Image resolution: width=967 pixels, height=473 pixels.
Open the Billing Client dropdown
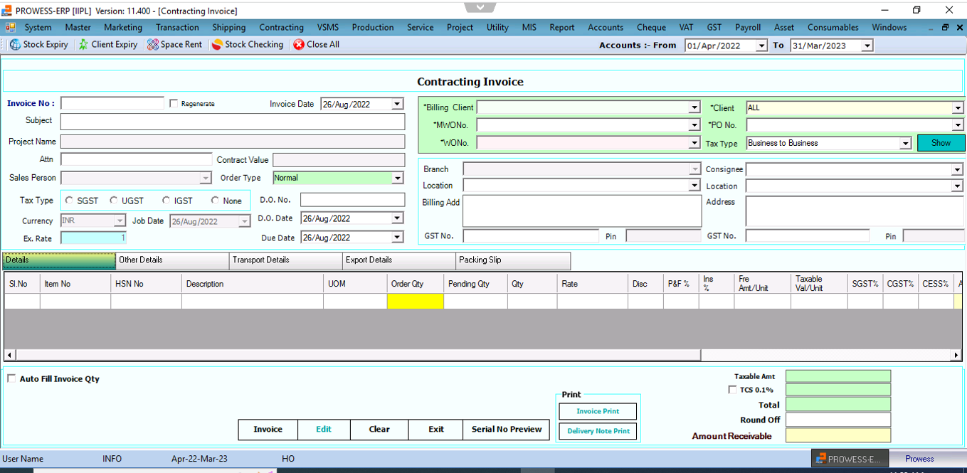[694, 107]
